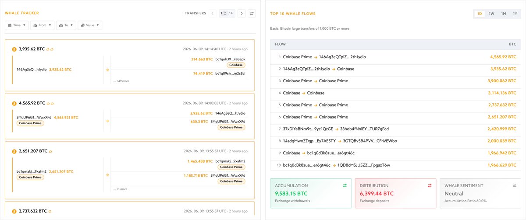Expand '+1 more' outputs in 2,651.207 BTC transfer
Viewport: 526px width, 220px height.
tap(120, 189)
